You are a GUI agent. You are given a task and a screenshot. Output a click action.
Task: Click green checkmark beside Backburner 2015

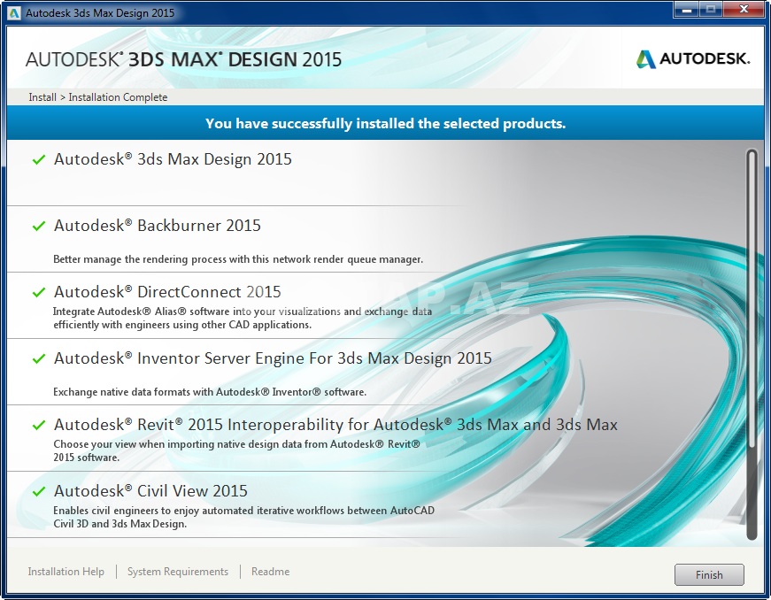[x=39, y=226]
